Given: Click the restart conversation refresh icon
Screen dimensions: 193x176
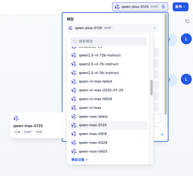Looking at the screenshot, I should point(187,21).
